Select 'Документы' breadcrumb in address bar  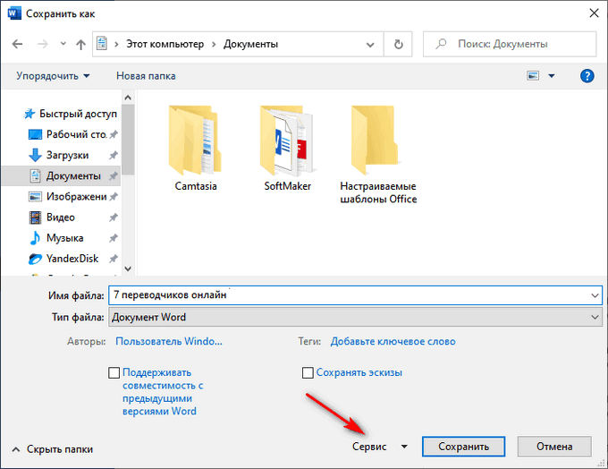click(x=250, y=44)
